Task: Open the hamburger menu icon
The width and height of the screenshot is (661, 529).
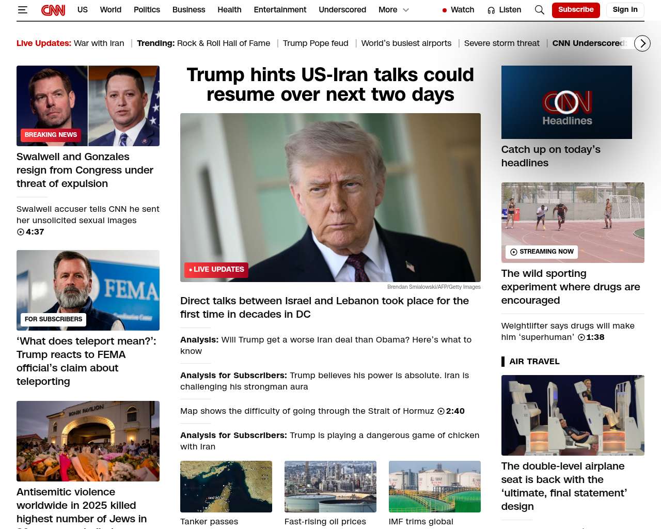Action: click(x=22, y=10)
